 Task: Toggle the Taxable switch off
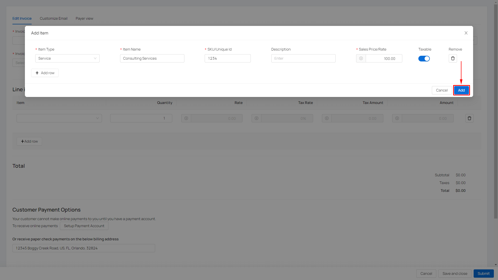pyautogui.click(x=424, y=59)
